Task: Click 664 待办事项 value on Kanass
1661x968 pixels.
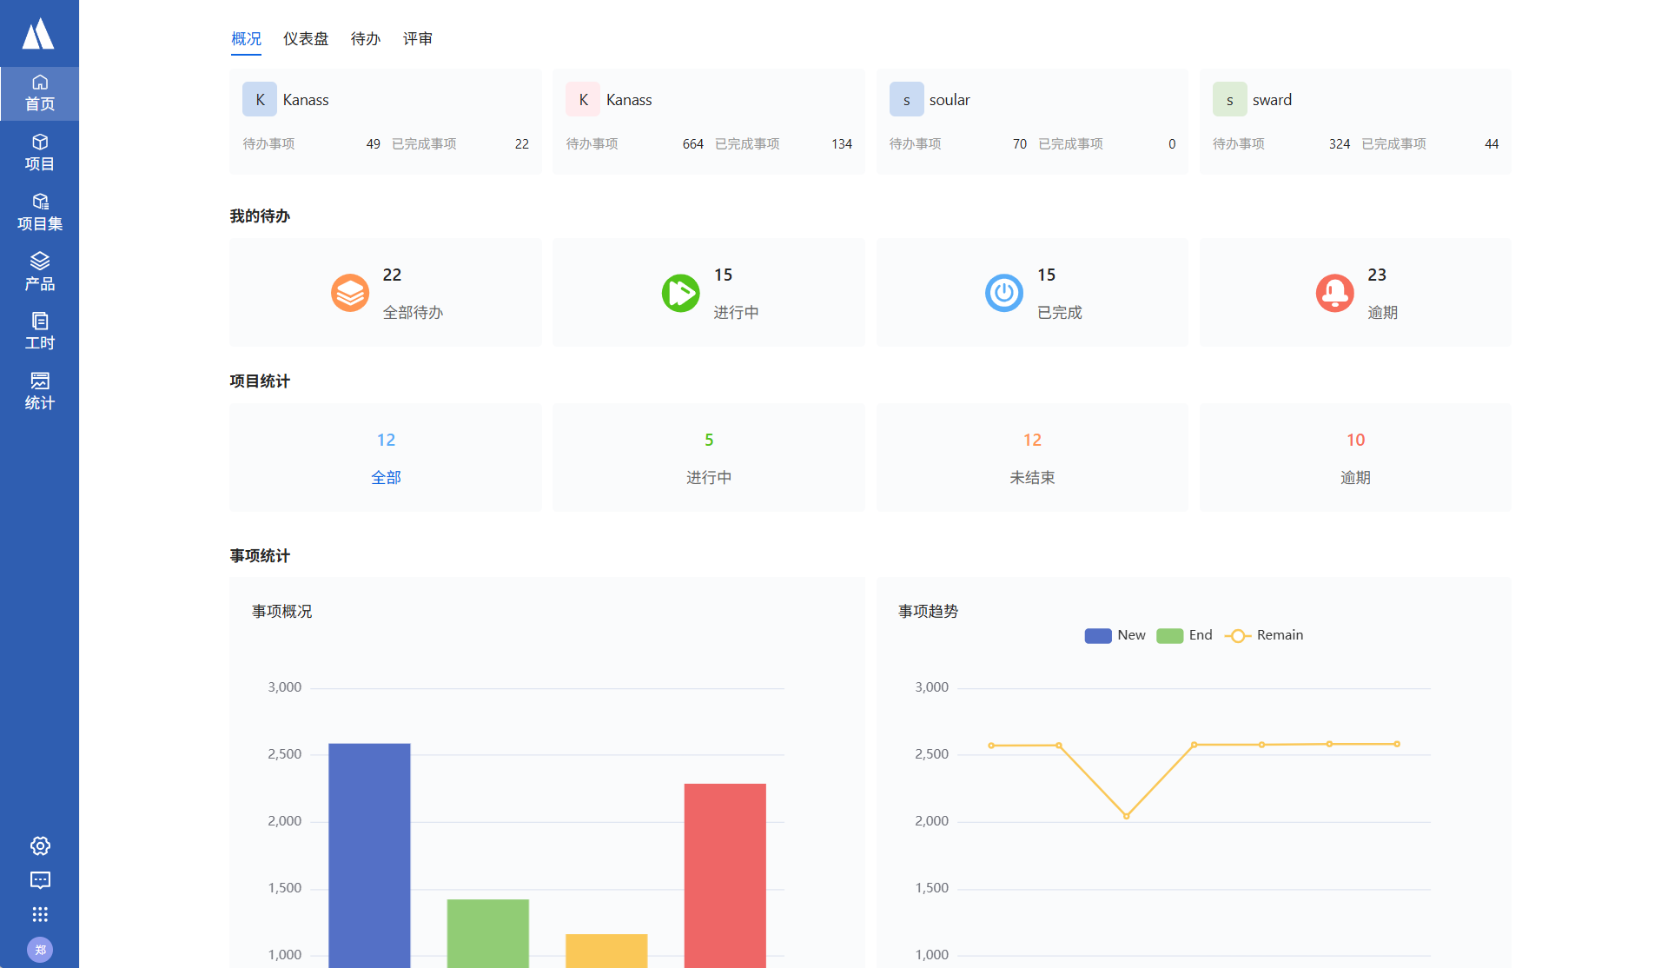Action: coord(692,144)
